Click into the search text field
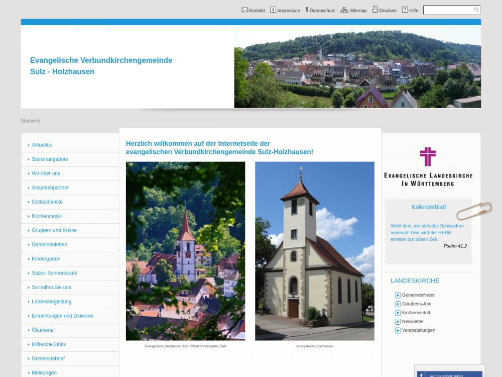The height and width of the screenshot is (377, 502). [448, 10]
